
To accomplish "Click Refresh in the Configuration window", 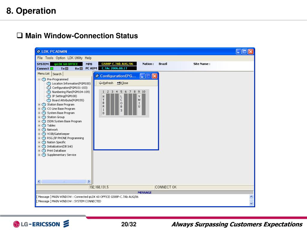I will pos(106,83).
